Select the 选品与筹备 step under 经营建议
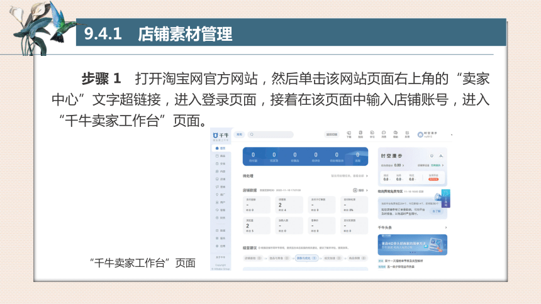541x304 pixels. (279, 258)
